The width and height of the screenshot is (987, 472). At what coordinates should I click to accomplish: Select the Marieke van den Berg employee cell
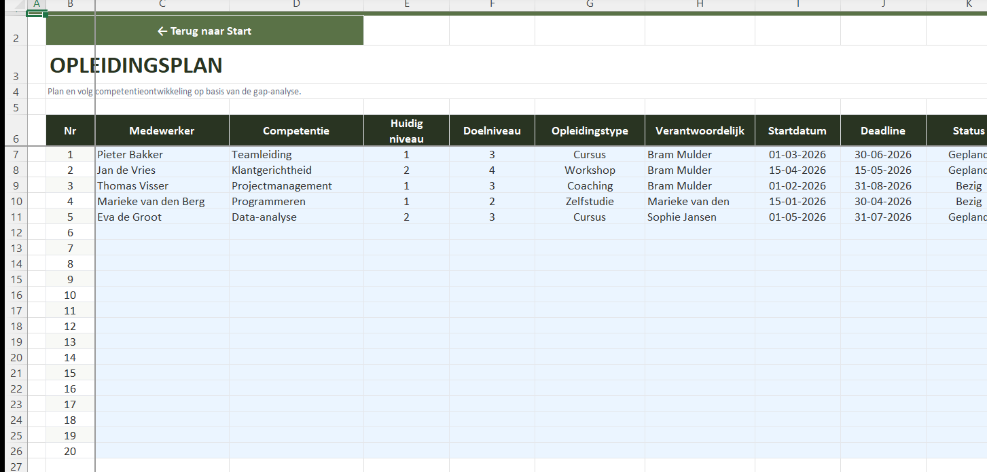point(162,202)
